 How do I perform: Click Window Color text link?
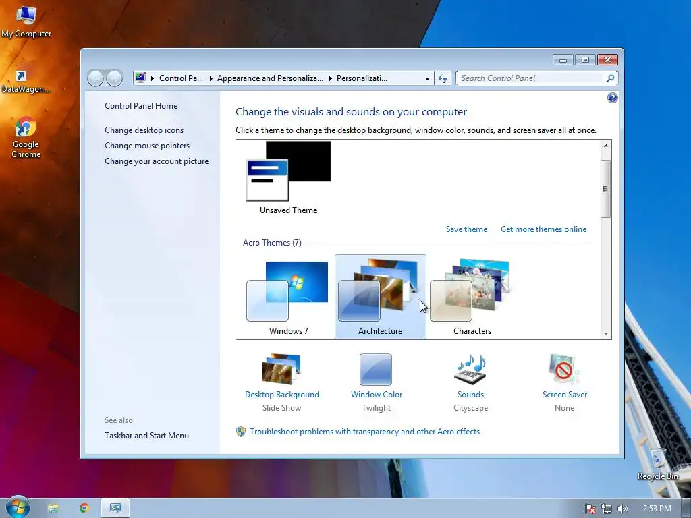click(377, 395)
